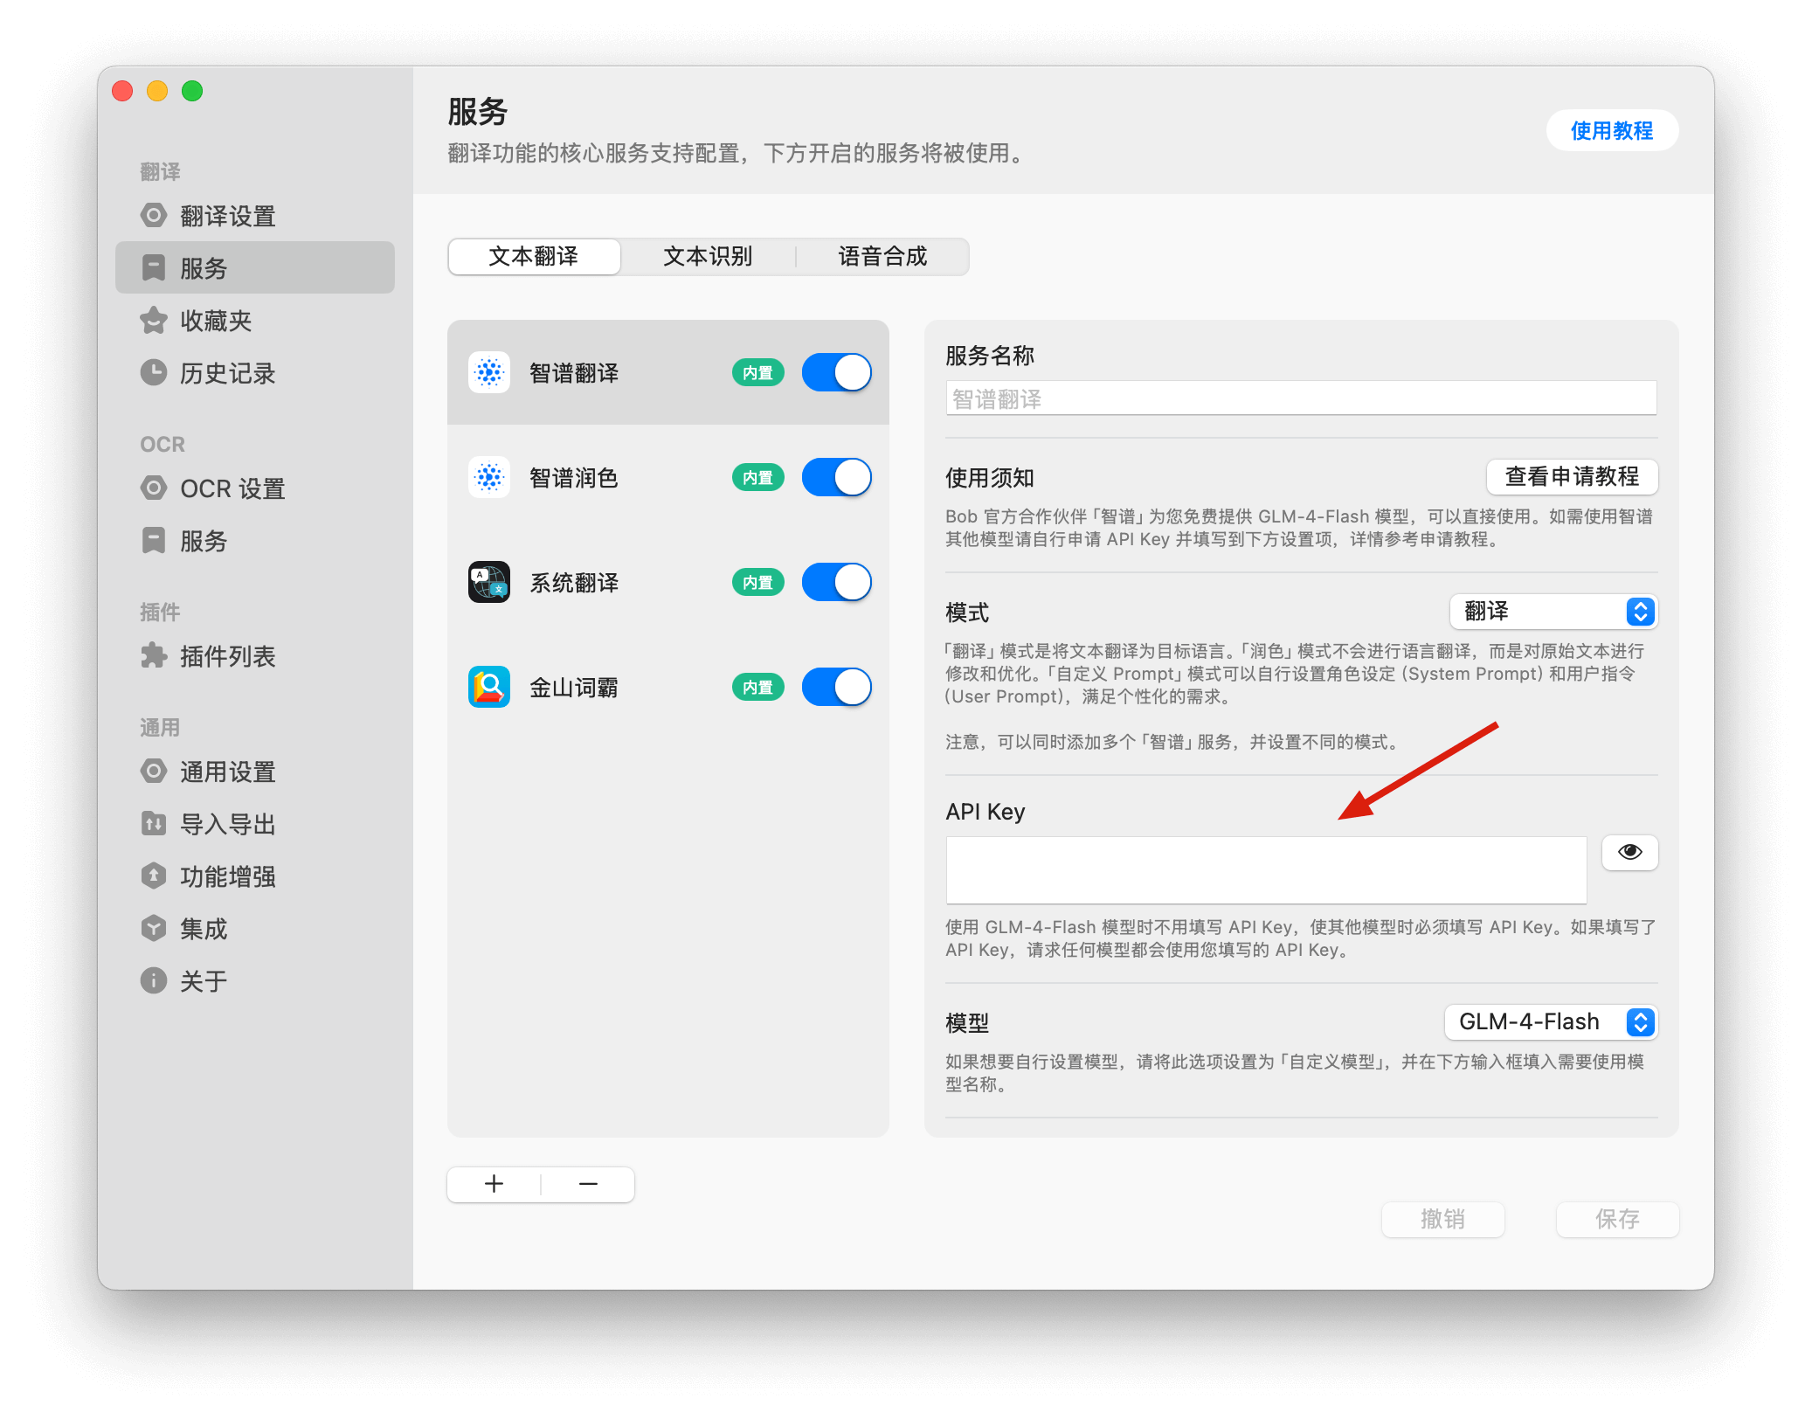Image resolution: width=1812 pixels, height=1419 pixels.
Task: Select 服务 under the OCR section
Action: (253, 541)
